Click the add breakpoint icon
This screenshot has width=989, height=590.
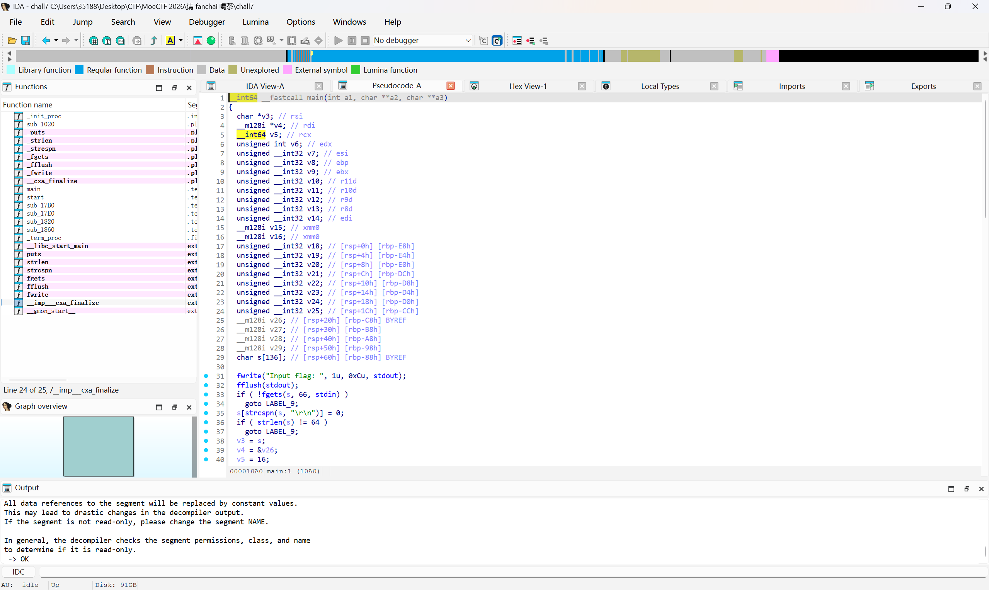531,41
